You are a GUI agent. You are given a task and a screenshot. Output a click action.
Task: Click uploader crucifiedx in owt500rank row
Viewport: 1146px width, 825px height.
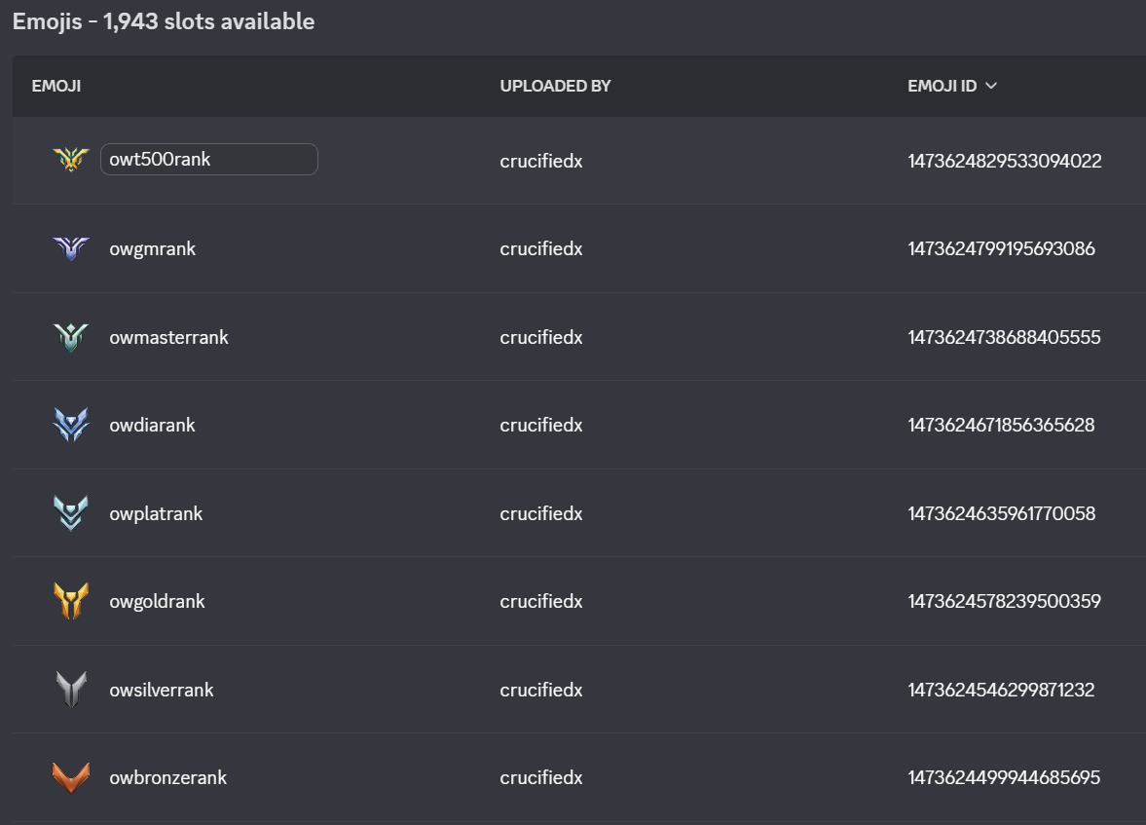(541, 161)
